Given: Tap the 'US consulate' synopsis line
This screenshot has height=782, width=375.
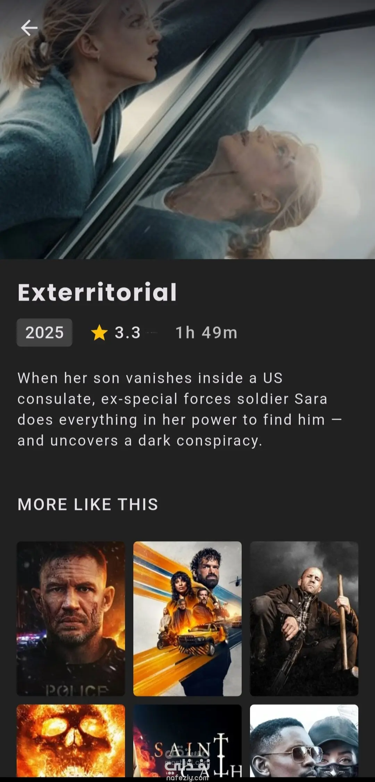Looking at the screenshot, I should pos(150,378).
